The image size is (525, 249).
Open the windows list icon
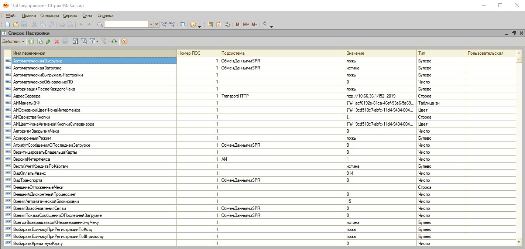(x=182, y=24)
